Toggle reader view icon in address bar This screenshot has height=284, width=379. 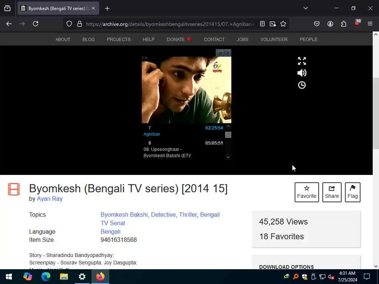(x=262, y=24)
